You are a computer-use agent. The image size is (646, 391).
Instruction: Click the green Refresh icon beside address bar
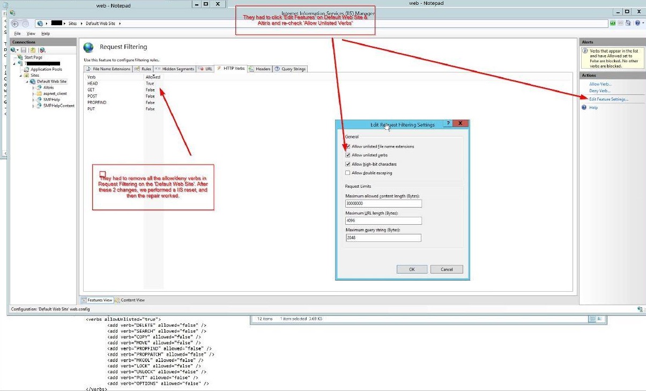click(x=612, y=23)
